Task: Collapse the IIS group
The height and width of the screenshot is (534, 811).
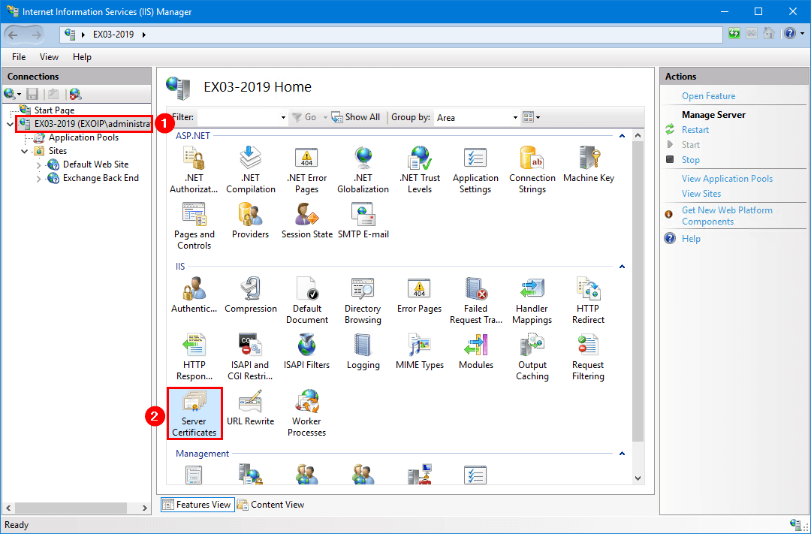Action: point(623,267)
